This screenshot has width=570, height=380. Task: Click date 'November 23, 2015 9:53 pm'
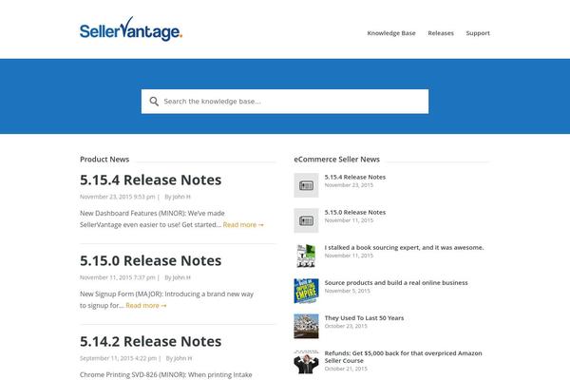[118, 197]
